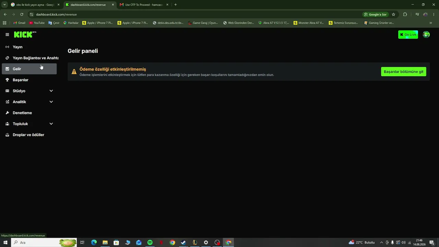Expand the Topluluk submenu chevron
The image size is (439, 247).
coord(51,124)
